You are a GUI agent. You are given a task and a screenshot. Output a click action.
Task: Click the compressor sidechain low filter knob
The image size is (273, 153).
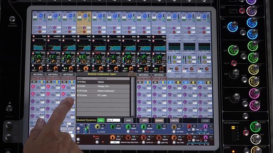click(189, 127)
